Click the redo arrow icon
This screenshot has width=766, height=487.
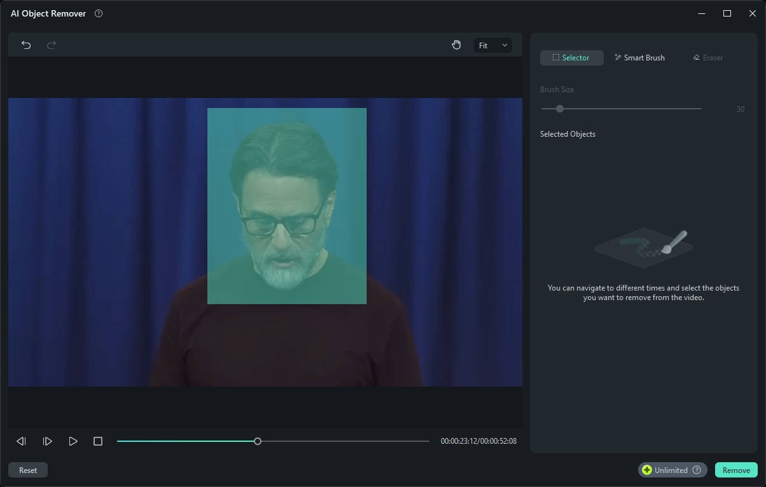click(52, 45)
